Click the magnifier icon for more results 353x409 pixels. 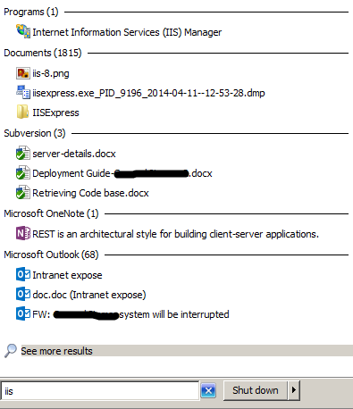click(x=11, y=351)
